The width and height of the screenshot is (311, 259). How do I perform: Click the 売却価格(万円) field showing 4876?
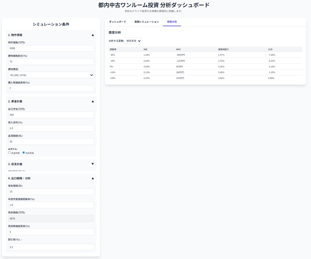[51, 219]
